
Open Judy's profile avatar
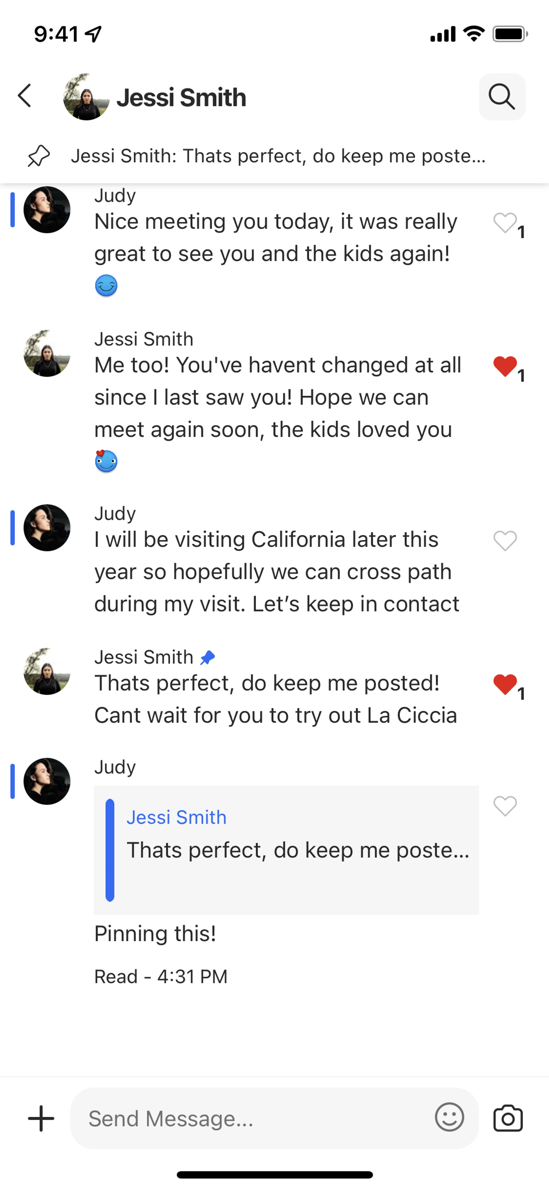(47, 209)
